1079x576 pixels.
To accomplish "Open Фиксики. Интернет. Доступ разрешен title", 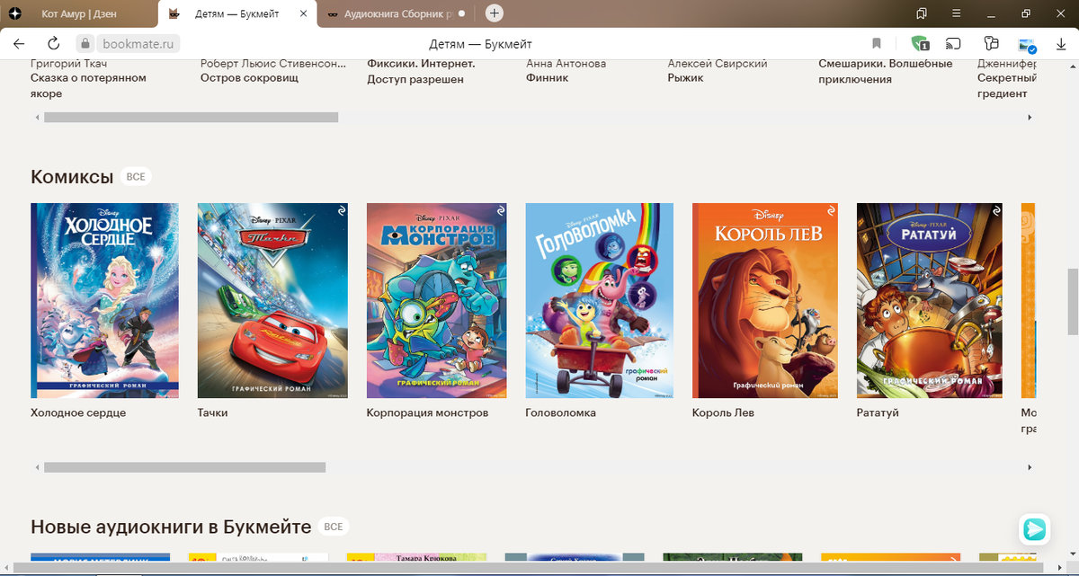I will (x=421, y=72).
